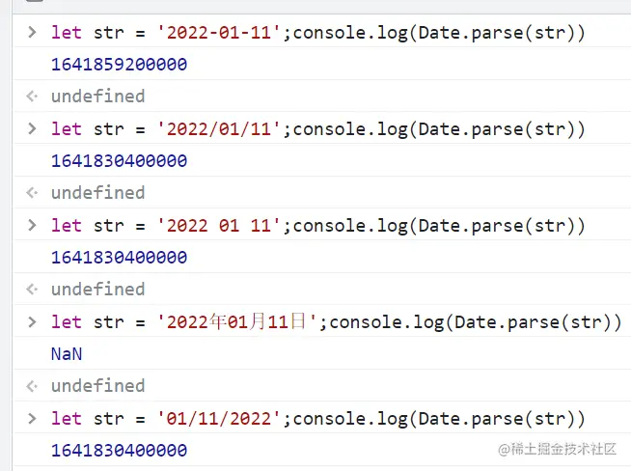
Task: Click the prompt chevron beside the '01/11/2022' command
Action: point(32,419)
